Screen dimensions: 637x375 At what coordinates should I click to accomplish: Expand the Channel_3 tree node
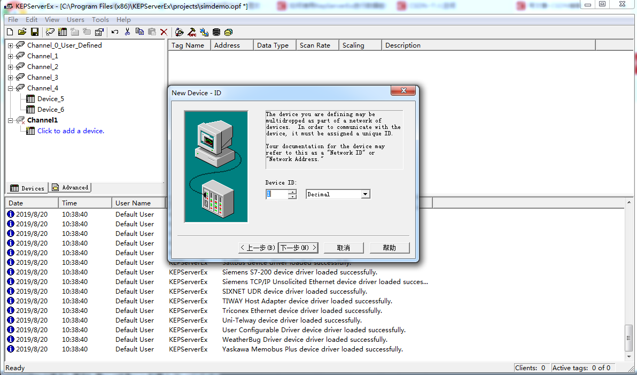(11, 77)
